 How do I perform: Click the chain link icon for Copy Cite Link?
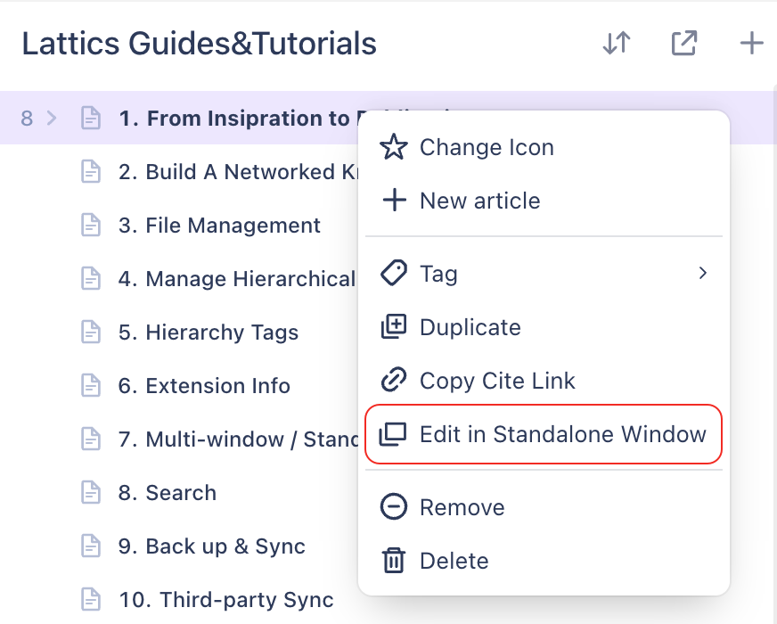click(394, 381)
